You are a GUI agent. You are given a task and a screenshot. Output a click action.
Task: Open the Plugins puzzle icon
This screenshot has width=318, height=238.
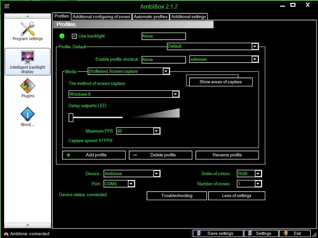28,86
